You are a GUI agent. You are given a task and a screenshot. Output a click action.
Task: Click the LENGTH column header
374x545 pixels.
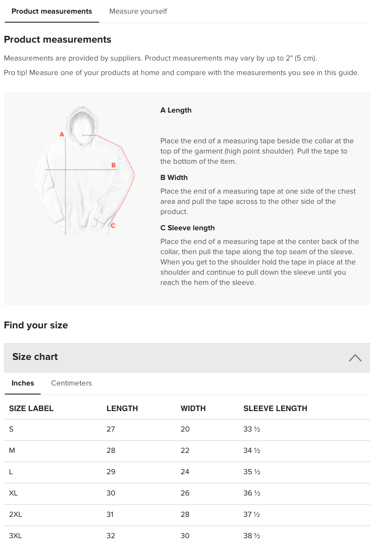pyautogui.click(x=122, y=409)
